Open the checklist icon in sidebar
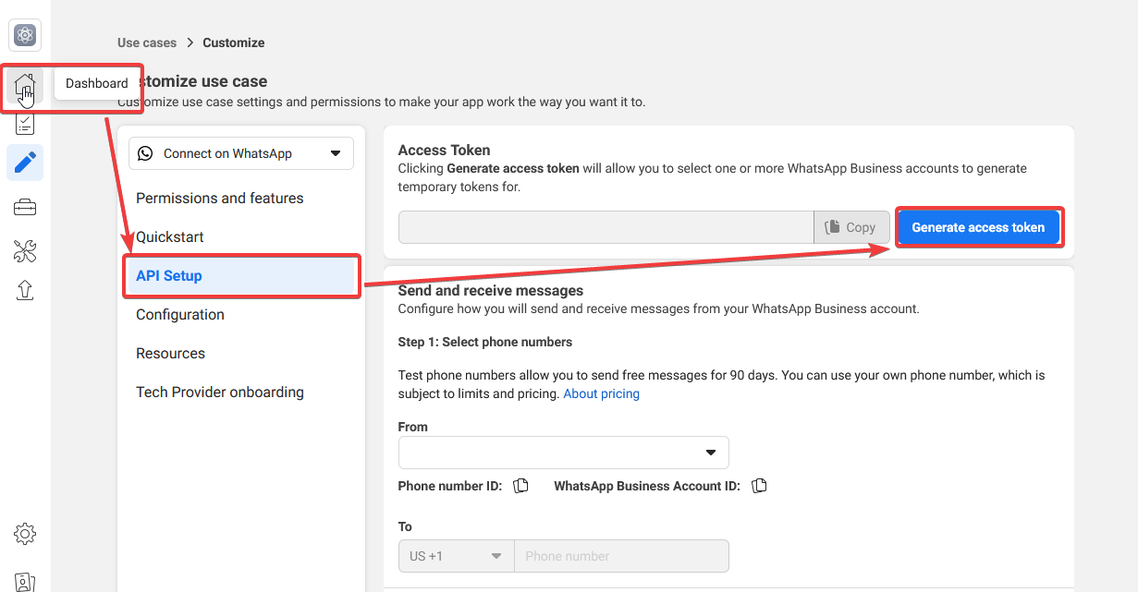This screenshot has height=592, width=1138. point(25,124)
